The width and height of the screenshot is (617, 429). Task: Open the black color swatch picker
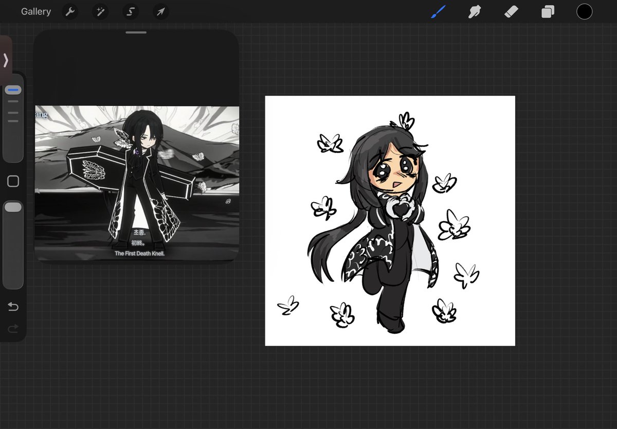tap(584, 11)
